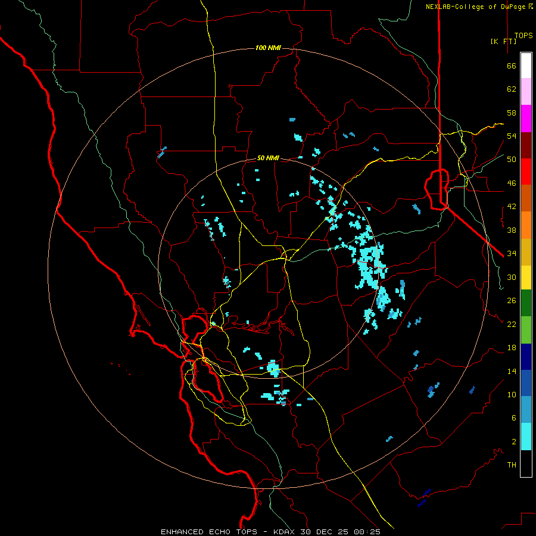
Task: Click the '30' legend value
Action: (512, 277)
